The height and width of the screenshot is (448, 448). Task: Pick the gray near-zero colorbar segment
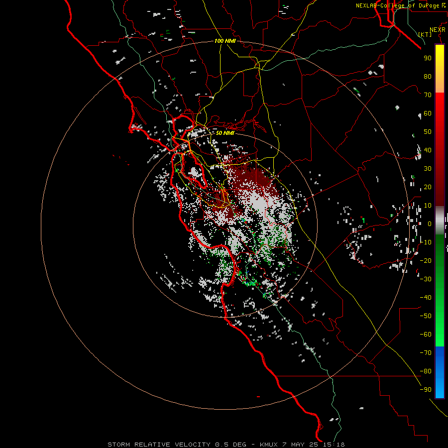(440, 220)
